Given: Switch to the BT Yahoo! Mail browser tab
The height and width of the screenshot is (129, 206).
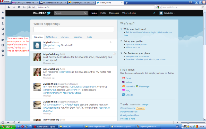Looking at the screenshot, I should (25, 3).
